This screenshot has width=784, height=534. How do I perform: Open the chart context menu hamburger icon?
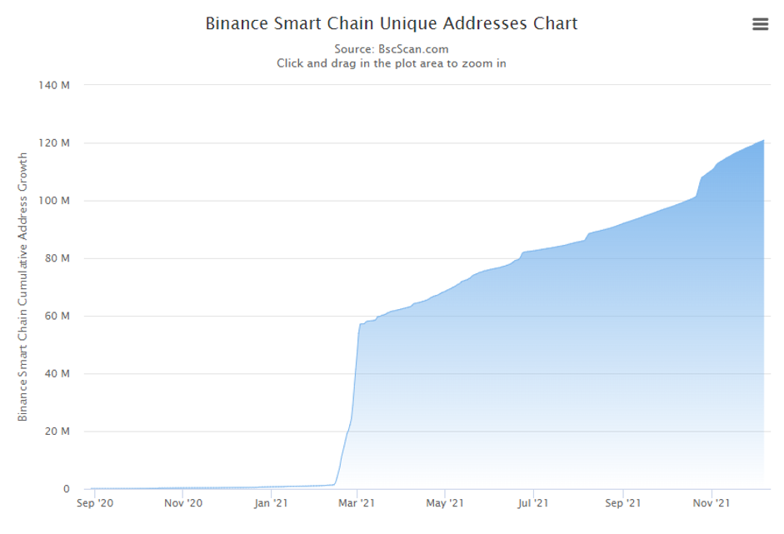[760, 24]
